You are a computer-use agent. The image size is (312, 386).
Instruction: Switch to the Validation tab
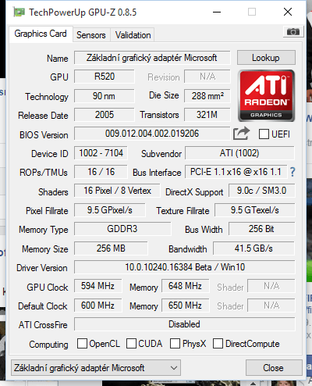[133, 35]
